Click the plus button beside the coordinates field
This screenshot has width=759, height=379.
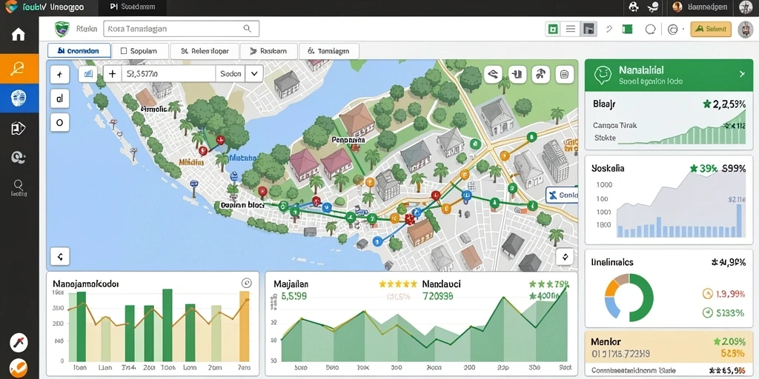(113, 74)
